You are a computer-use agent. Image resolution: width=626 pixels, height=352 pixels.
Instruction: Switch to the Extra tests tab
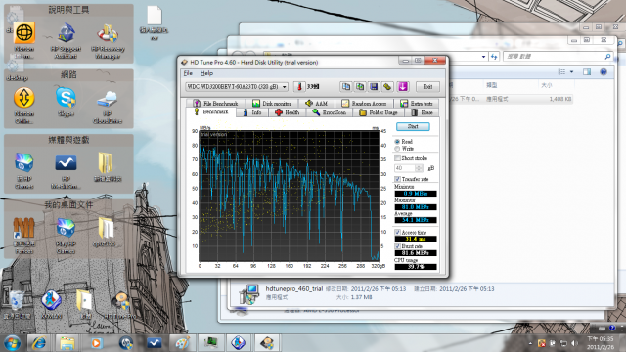click(x=417, y=103)
